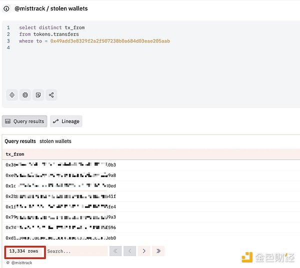The height and width of the screenshot is (268, 300).
Task: Go to the first results page
Action: 115,251
